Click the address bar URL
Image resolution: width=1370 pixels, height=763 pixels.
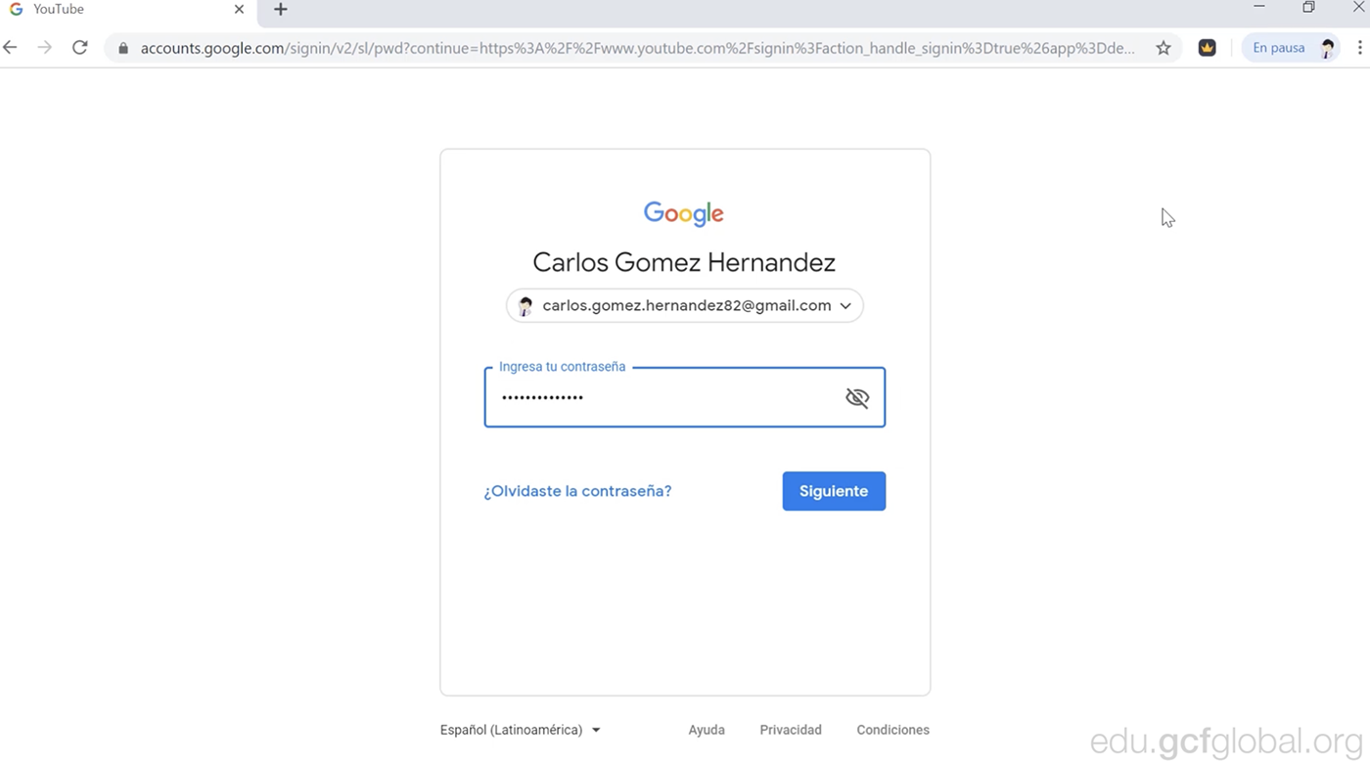(637, 48)
